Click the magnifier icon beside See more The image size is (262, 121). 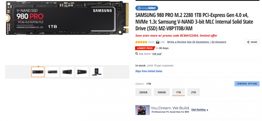[x=137, y=54]
